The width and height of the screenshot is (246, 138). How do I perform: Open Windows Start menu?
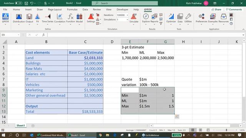click(3, 135)
